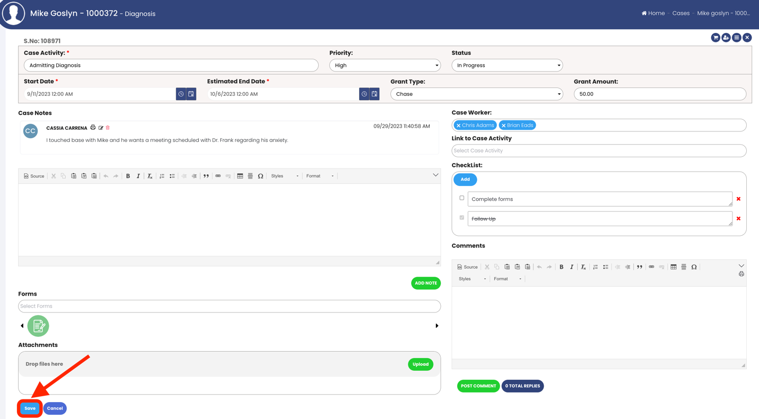Remove Chris Adams from Case Worker
This screenshot has width=759, height=419.
coord(459,126)
